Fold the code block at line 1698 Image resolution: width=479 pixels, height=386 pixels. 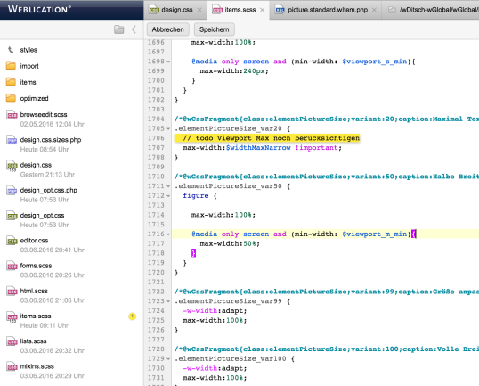pyautogui.click(x=168, y=62)
